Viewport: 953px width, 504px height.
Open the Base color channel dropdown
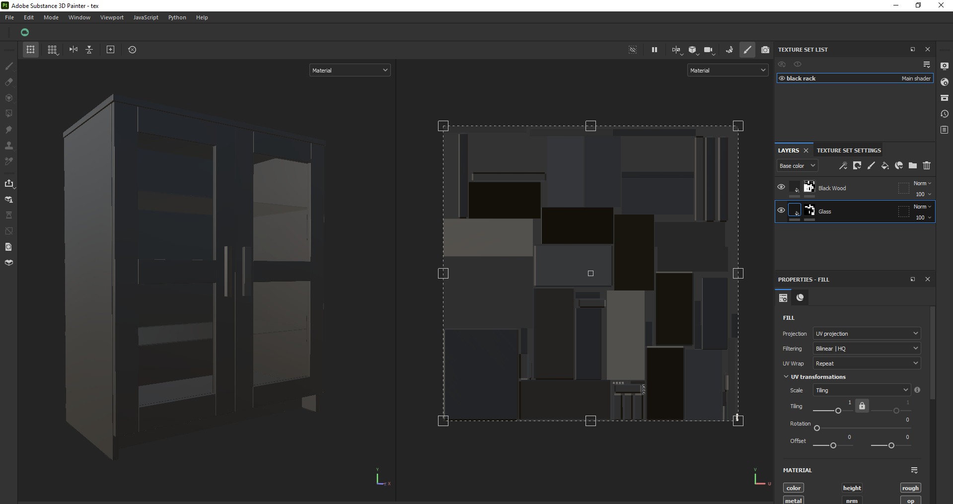point(797,166)
